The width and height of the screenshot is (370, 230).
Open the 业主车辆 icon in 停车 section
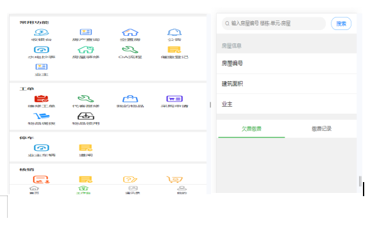click(x=42, y=148)
